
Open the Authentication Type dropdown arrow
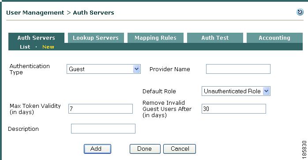click(x=136, y=69)
